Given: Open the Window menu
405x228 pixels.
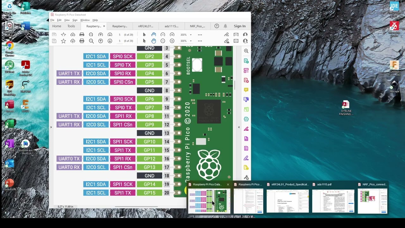Looking at the screenshot, I should 85,20.
